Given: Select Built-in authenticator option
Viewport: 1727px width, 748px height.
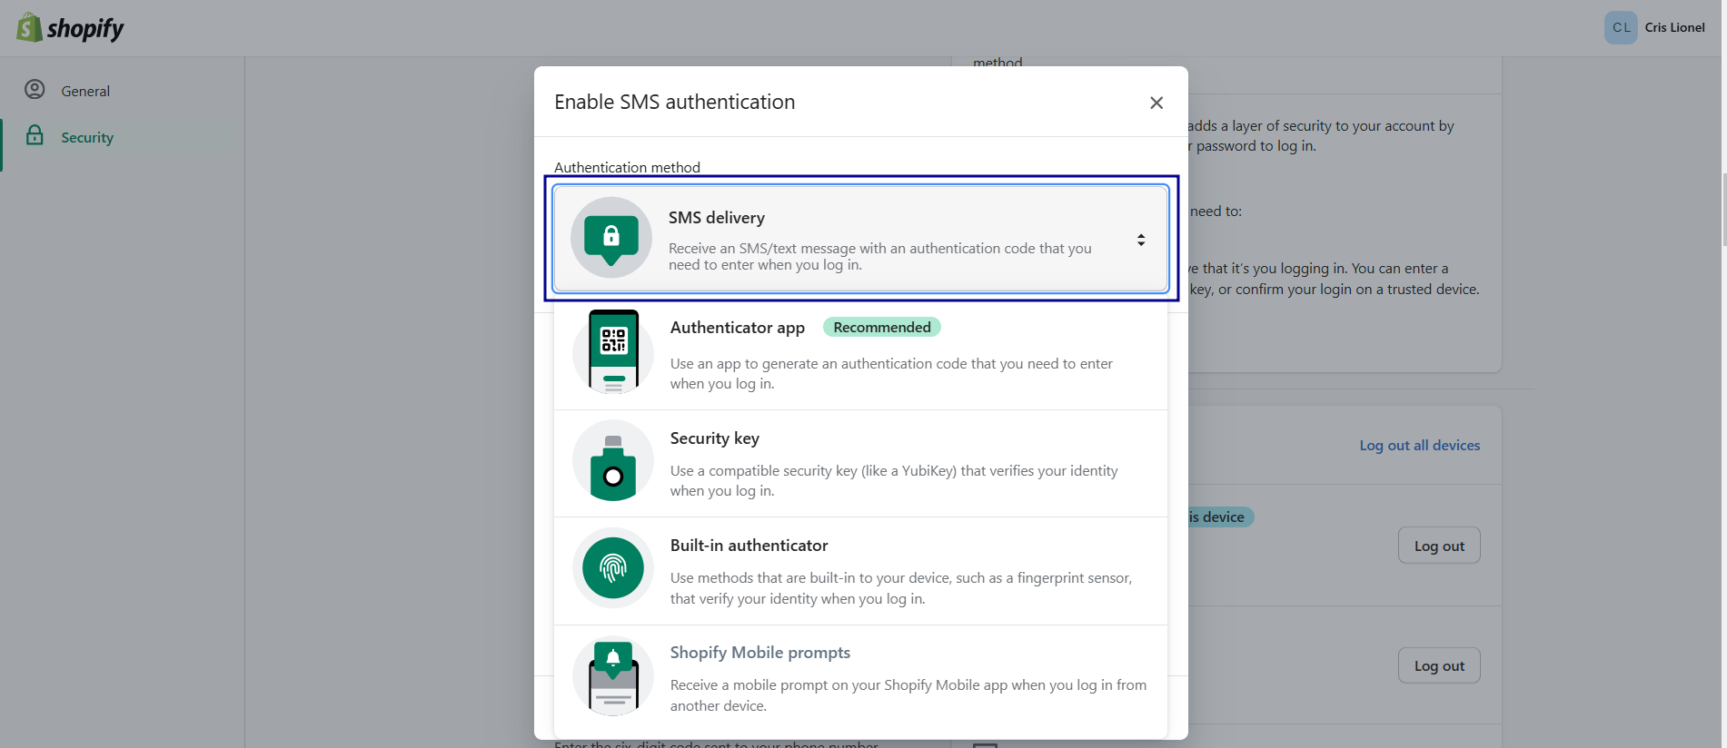Looking at the screenshot, I should click(860, 571).
